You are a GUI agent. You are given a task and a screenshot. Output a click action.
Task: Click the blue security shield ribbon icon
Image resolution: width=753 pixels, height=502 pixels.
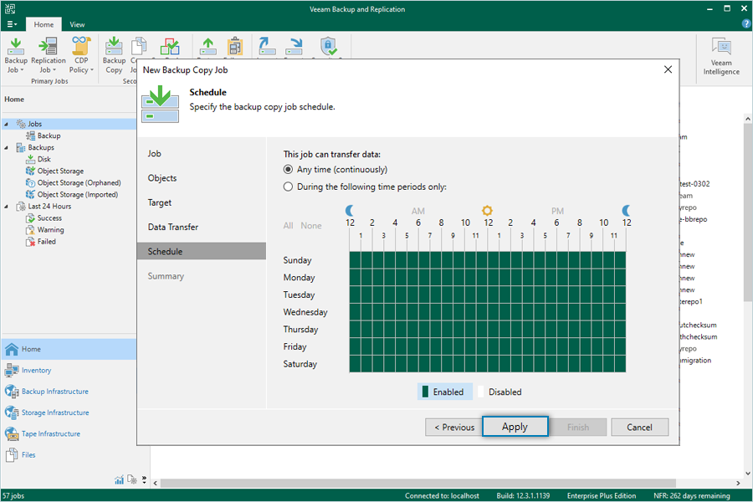coord(328,46)
